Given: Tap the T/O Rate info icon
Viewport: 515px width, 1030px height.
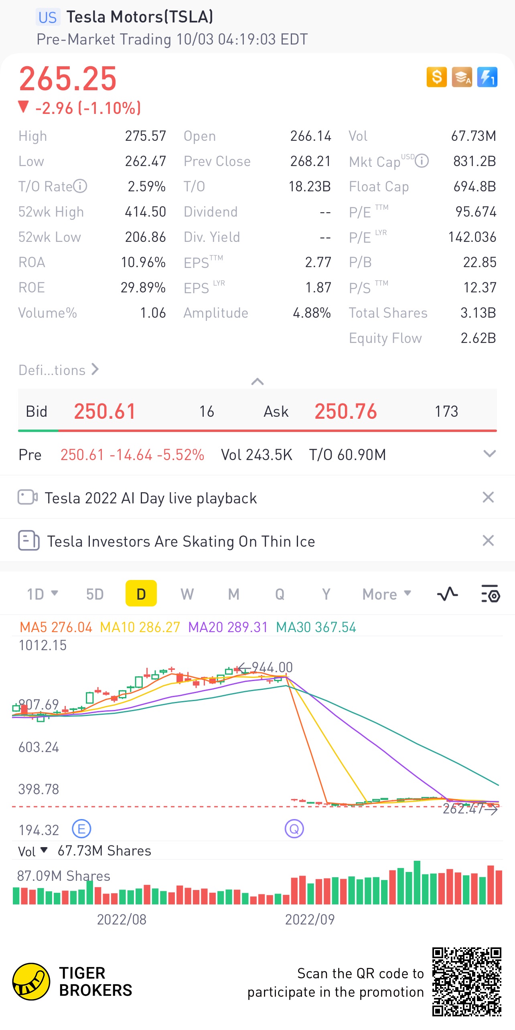Looking at the screenshot, I should [80, 186].
